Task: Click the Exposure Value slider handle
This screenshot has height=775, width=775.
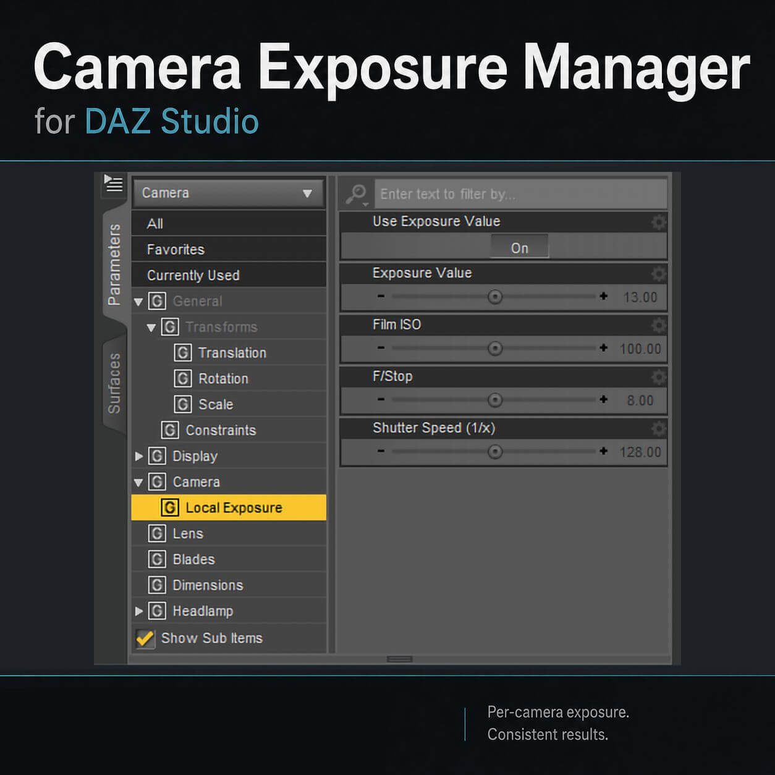Action: pos(495,297)
